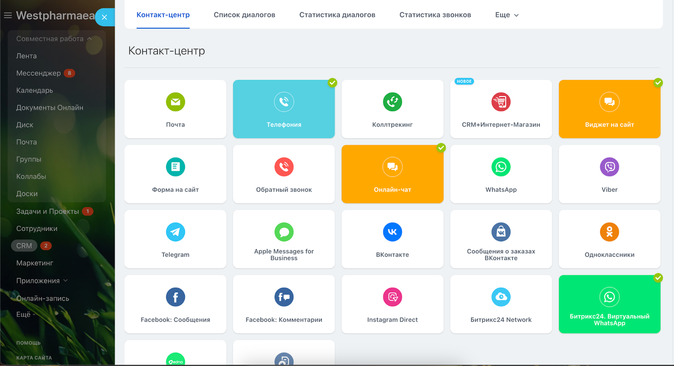Screen dimensions: 674x366
Task: Open Сотрудники in the sidebar
Action: coord(37,228)
